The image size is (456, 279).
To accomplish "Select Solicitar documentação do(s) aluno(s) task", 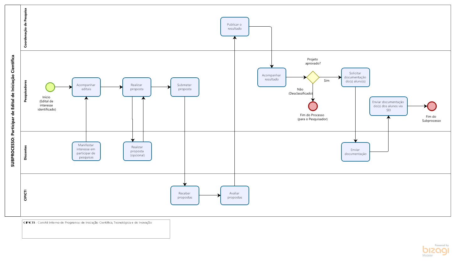I will (356, 77).
